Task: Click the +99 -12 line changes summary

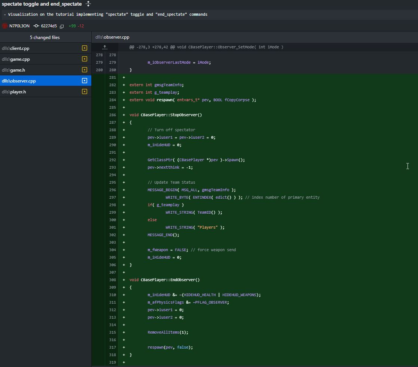Action: pos(76,26)
